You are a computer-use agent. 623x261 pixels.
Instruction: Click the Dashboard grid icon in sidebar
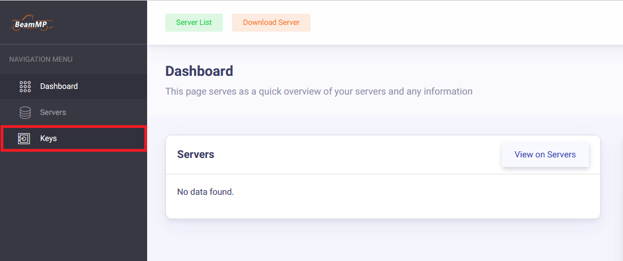pyautogui.click(x=25, y=87)
